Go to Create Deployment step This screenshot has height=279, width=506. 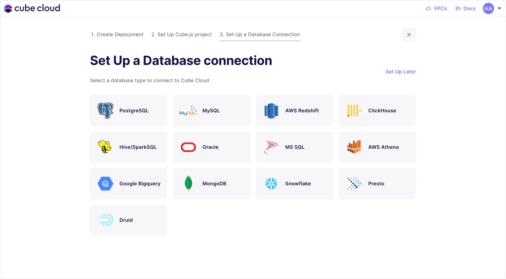[117, 34]
